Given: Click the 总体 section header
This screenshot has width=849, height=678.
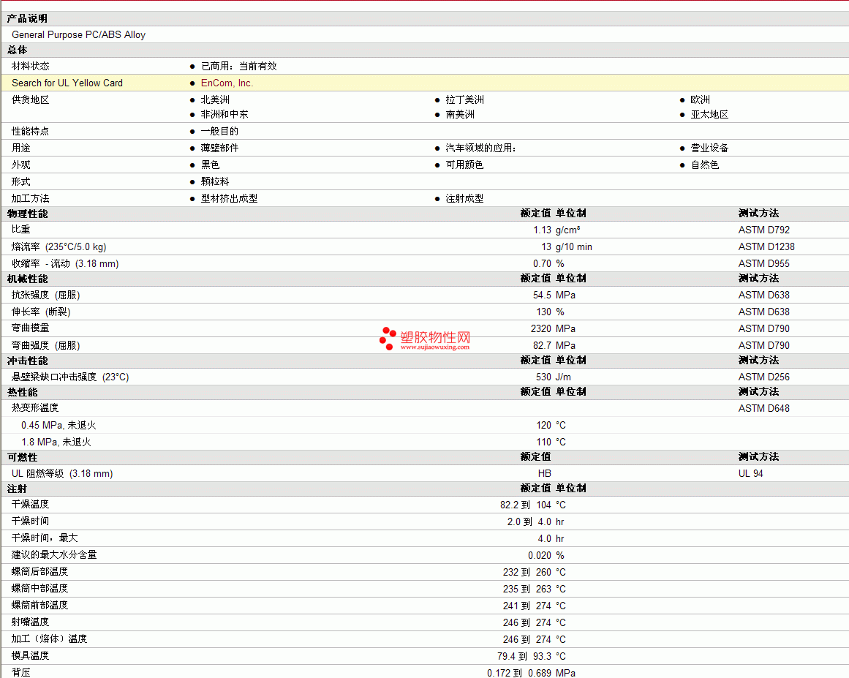Looking at the screenshot, I should 18,50.
